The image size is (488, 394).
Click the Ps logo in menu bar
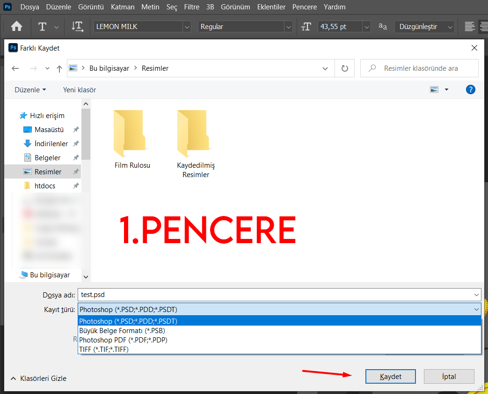7,7
